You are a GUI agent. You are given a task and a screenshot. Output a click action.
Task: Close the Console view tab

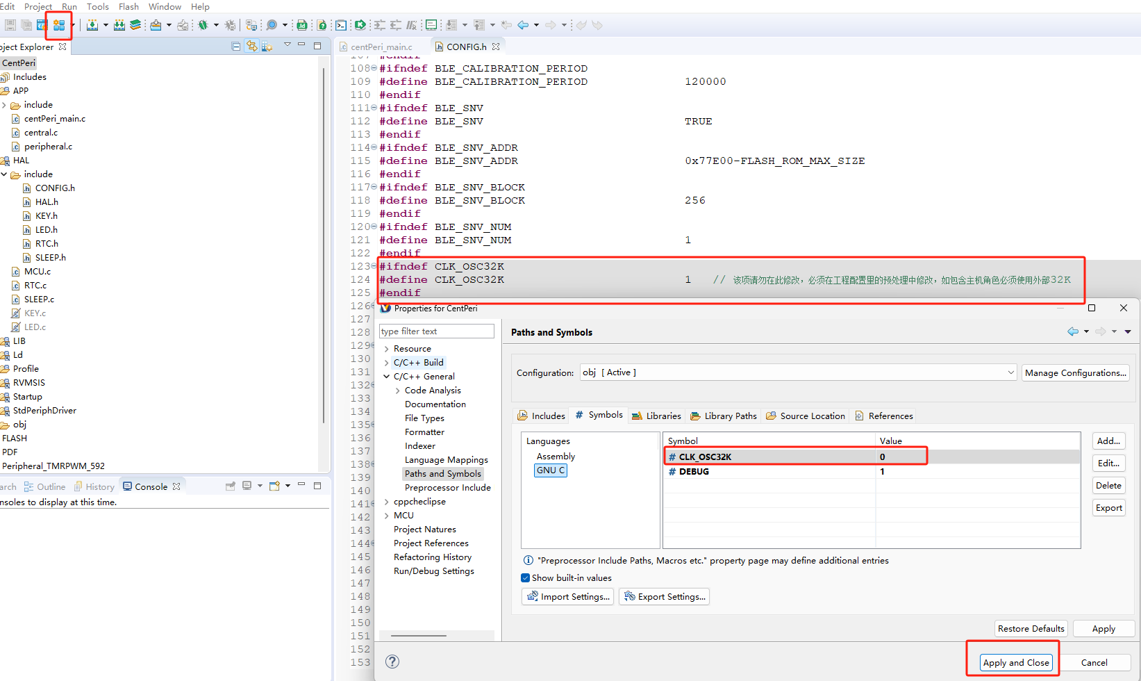(176, 486)
